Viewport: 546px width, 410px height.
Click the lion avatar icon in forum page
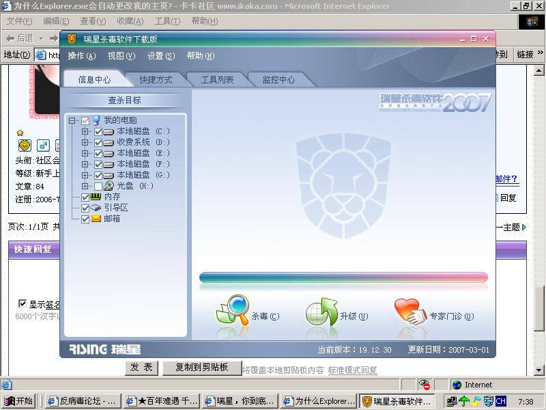pyautogui.click(x=25, y=146)
